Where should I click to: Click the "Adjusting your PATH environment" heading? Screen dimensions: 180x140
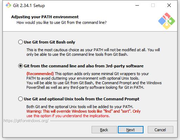(45, 17)
